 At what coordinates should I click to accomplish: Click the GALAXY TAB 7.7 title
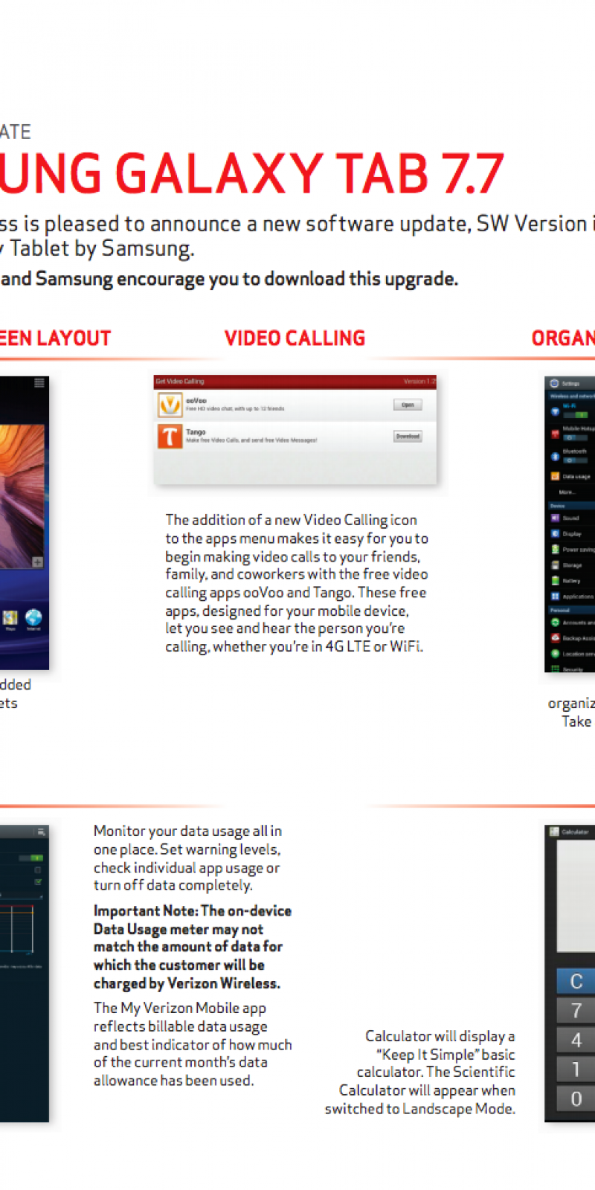[310, 173]
